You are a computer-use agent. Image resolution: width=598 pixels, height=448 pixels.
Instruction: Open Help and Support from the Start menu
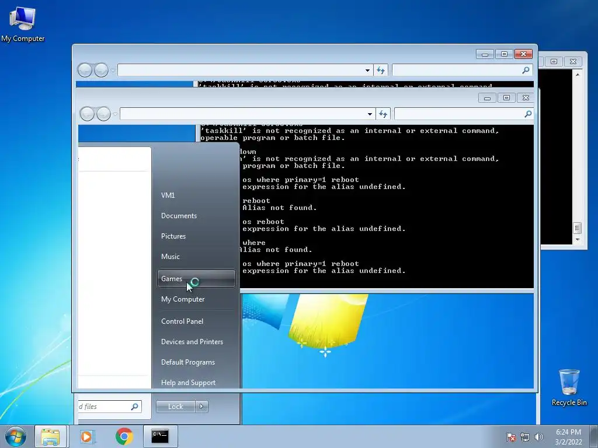tap(188, 382)
